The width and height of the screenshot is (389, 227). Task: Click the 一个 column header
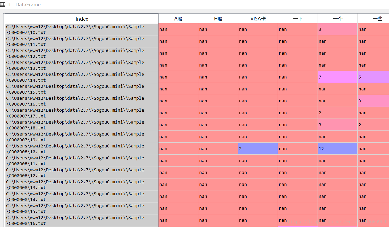338,19
